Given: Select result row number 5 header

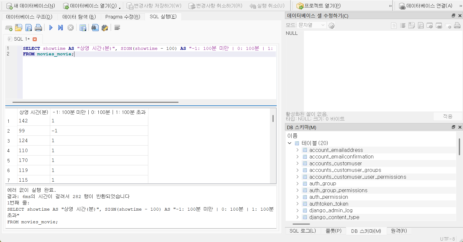Looking at the screenshot, I should click(11, 160).
